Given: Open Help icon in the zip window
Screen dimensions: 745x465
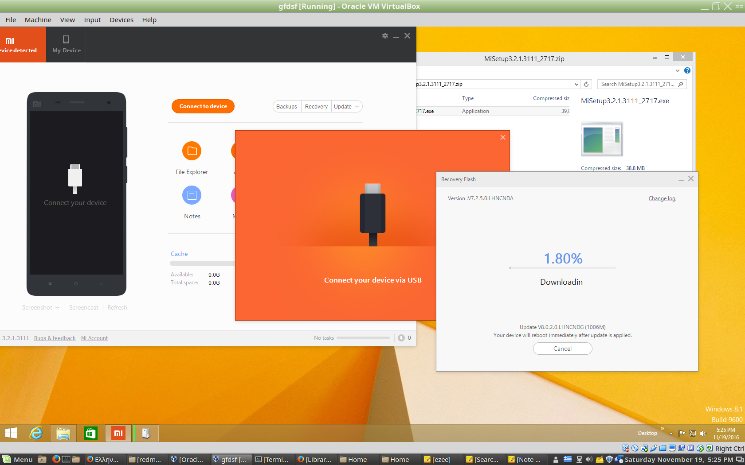Looking at the screenshot, I should pyautogui.click(x=687, y=70).
